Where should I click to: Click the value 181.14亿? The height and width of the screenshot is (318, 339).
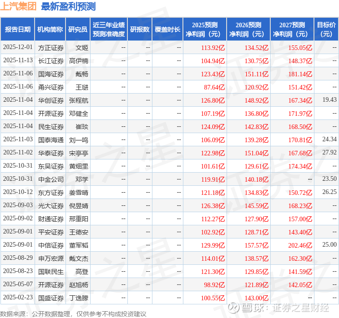coord(300,74)
